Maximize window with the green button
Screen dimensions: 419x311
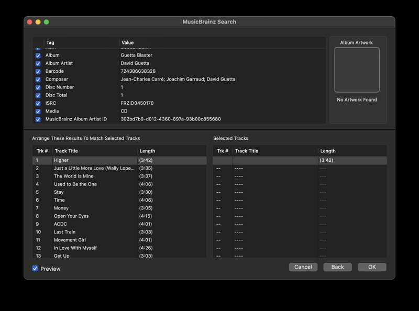pyautogui.click(x=47, y=22)
